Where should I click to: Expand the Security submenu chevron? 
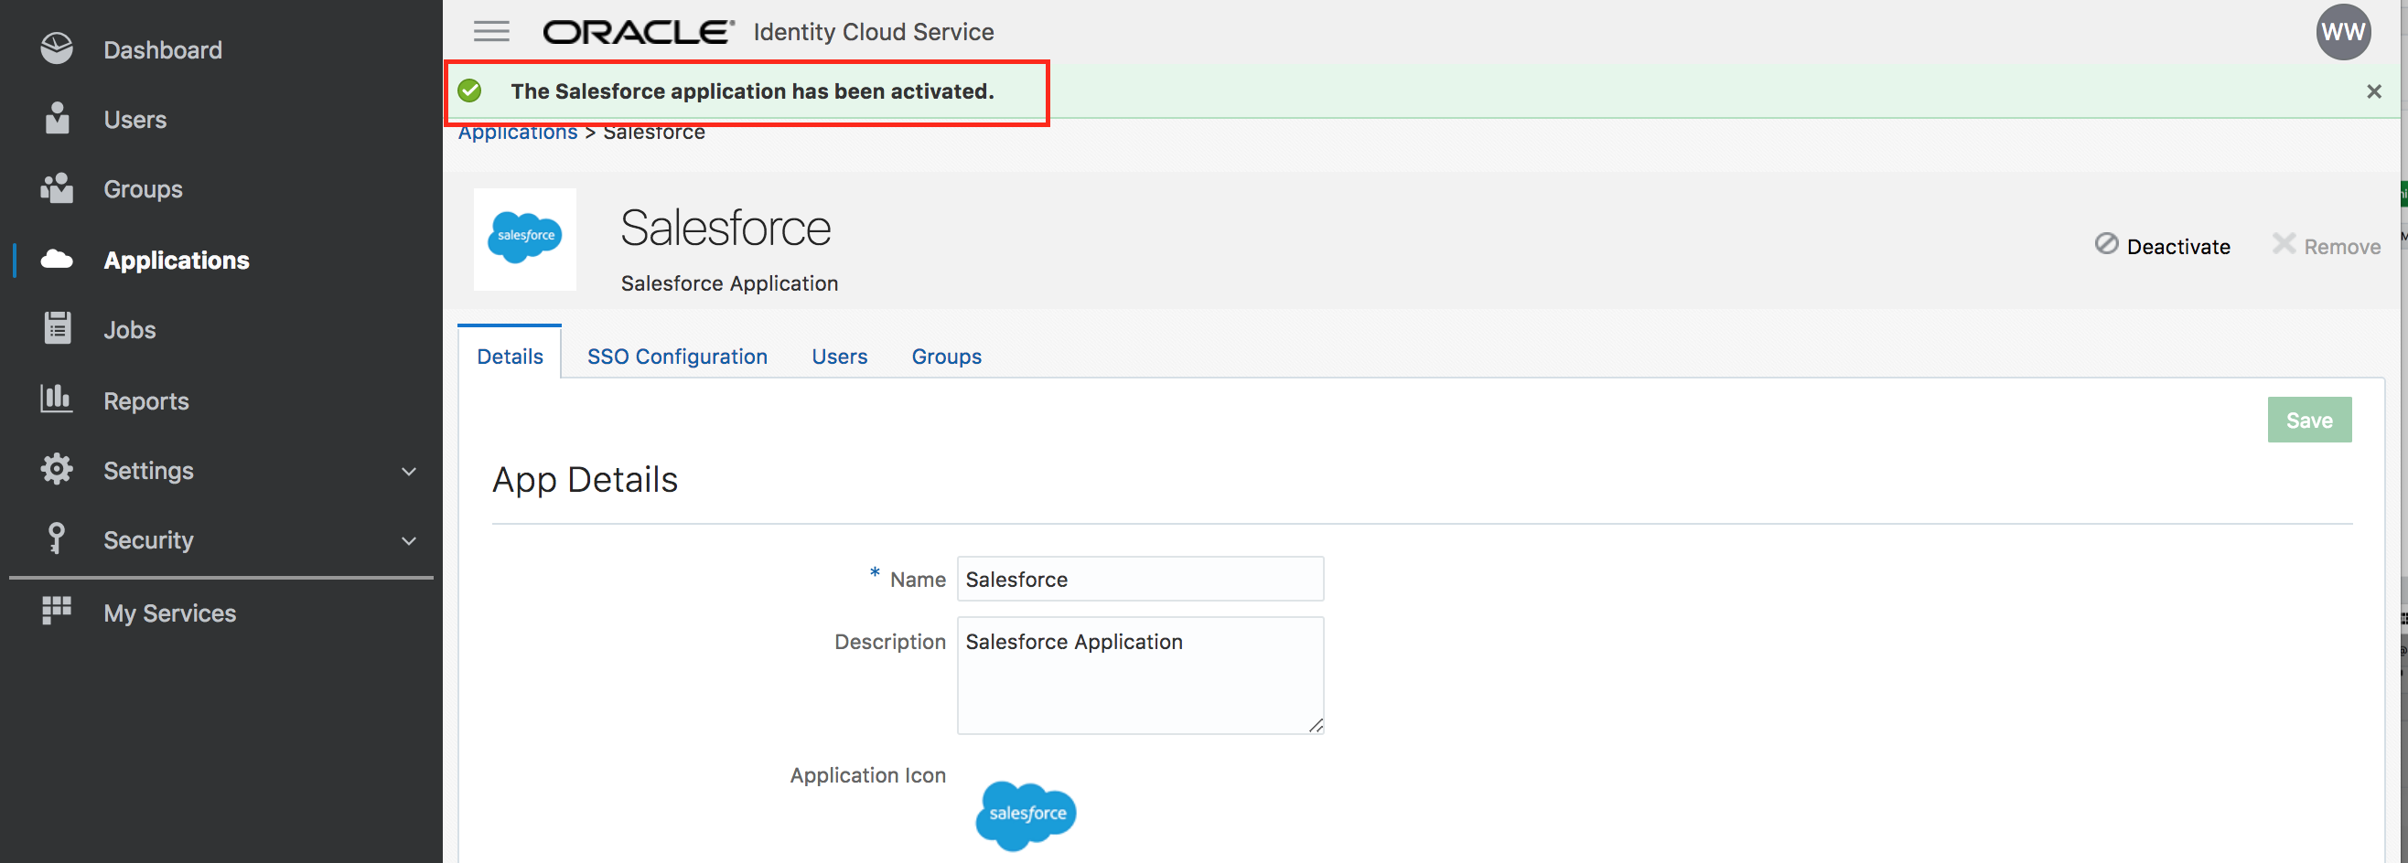(408, 541)
